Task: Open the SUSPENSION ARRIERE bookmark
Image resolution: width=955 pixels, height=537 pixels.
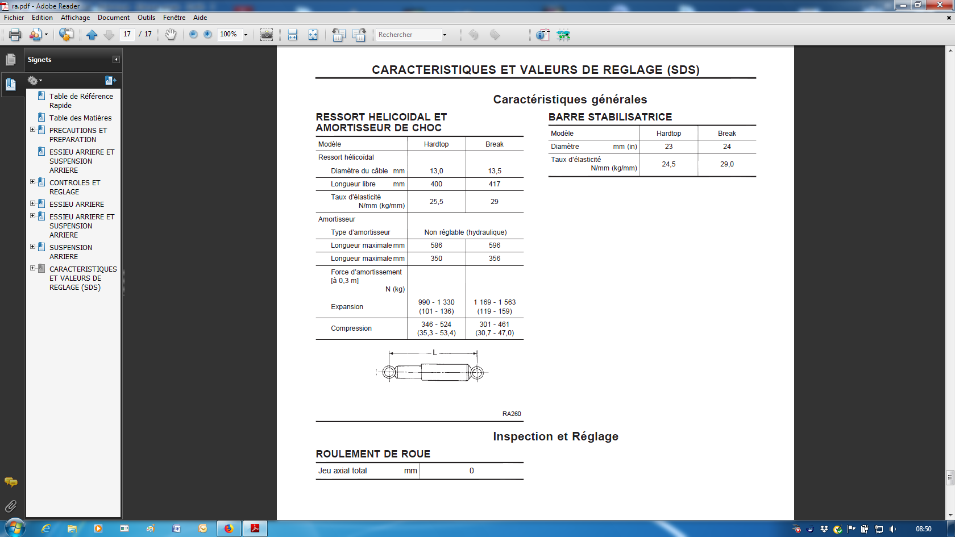Action: 70,252
